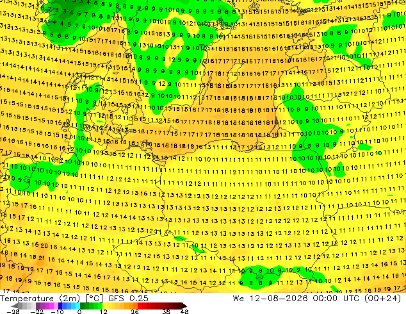The width and height of the screenshot is (406, 314).
Task: Click the "Temperature (2m)" title text
Action: pos(40,299)
